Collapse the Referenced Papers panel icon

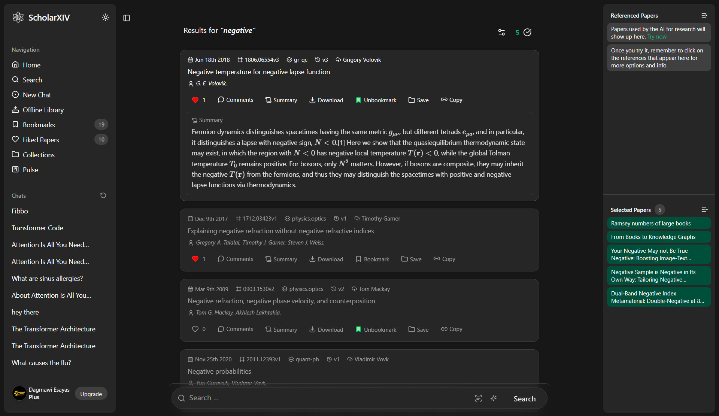[x=704, y=15]
